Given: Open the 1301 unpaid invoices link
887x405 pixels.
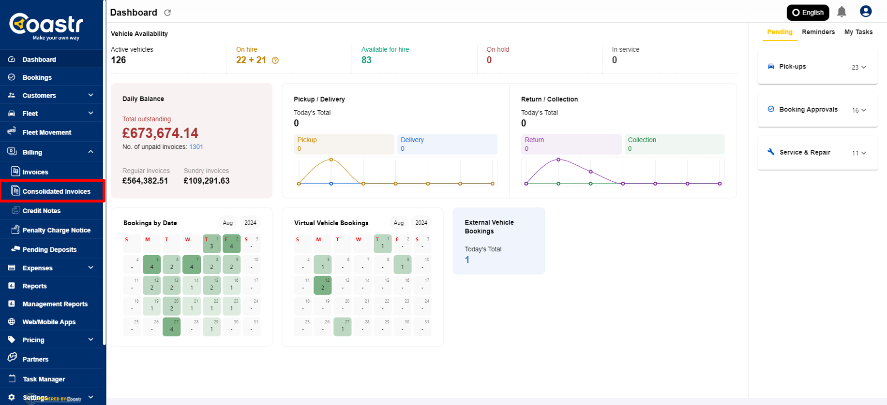Looking at the screenshot, I should (x=196, y=147).
